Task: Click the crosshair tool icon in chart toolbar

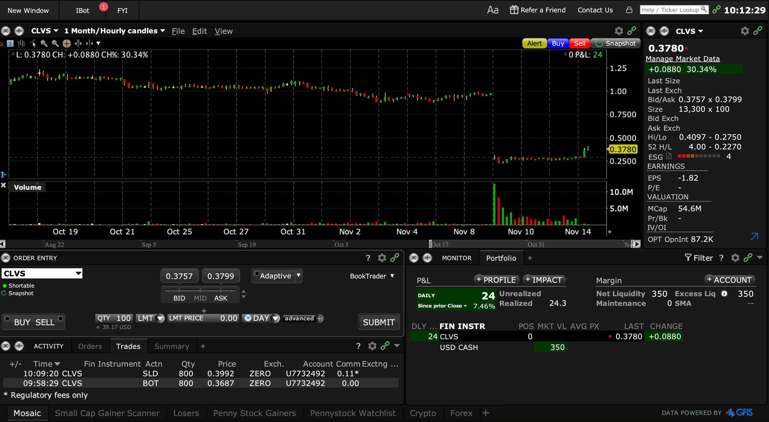Action: pyautogui.click(x=67, y=44)
